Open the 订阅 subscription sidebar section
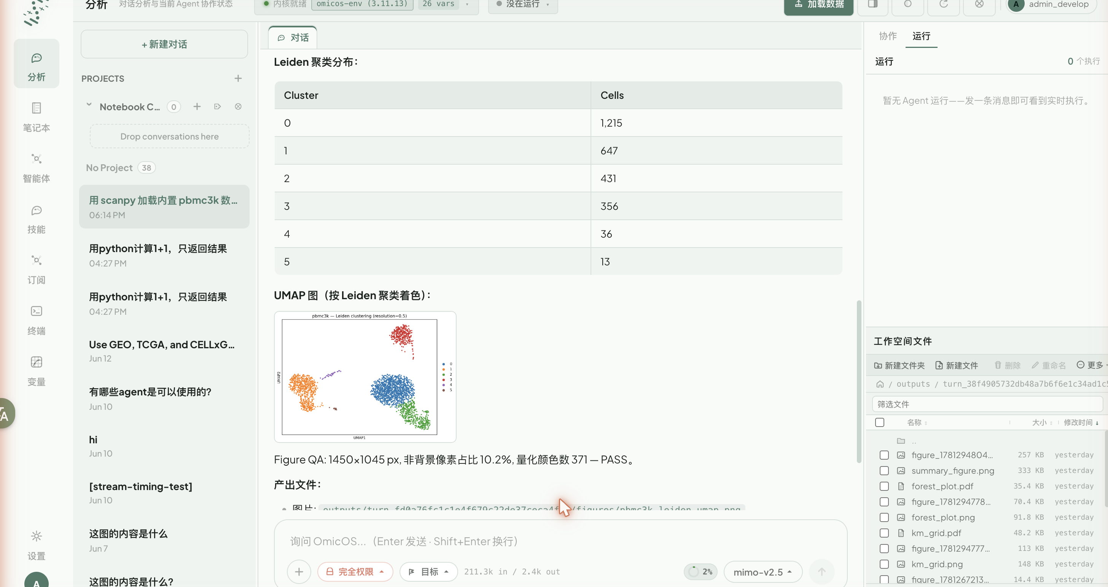Screen dimensions: 1108x587 tap(36, 269)
